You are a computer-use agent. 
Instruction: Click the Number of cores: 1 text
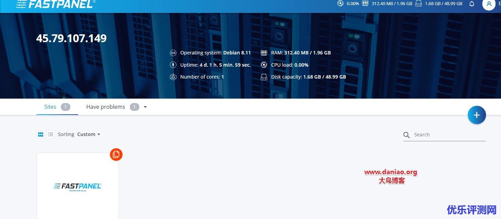pyautogui.click(x=202, y=77)
